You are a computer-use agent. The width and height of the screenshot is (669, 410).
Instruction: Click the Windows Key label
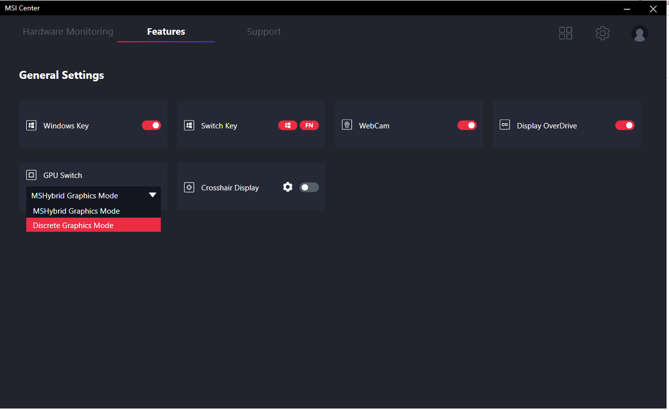tap(66, 126)
